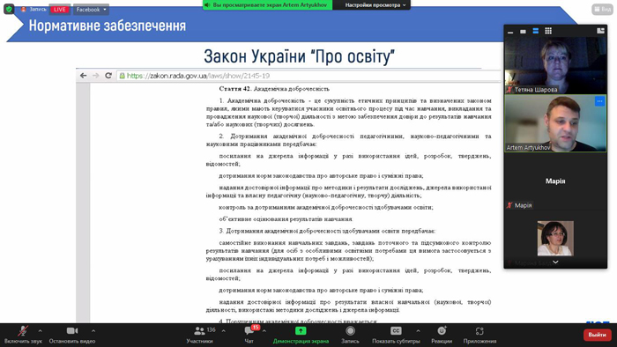Image resolution: width=617 pixels, height=347 pixels.
Task: Open the Чат chat panel
Action: 249,336
